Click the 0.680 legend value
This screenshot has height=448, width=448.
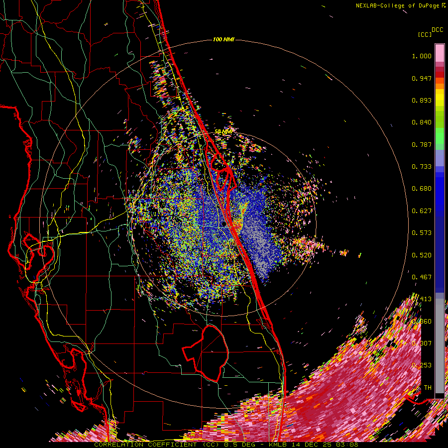point(422,189)
